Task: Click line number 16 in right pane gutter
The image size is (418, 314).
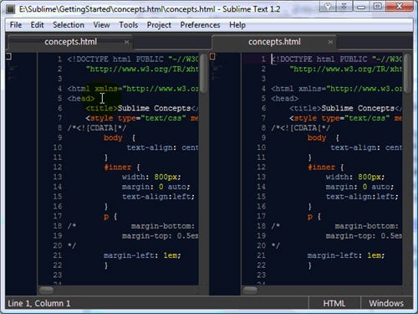Action: (262, 207)
